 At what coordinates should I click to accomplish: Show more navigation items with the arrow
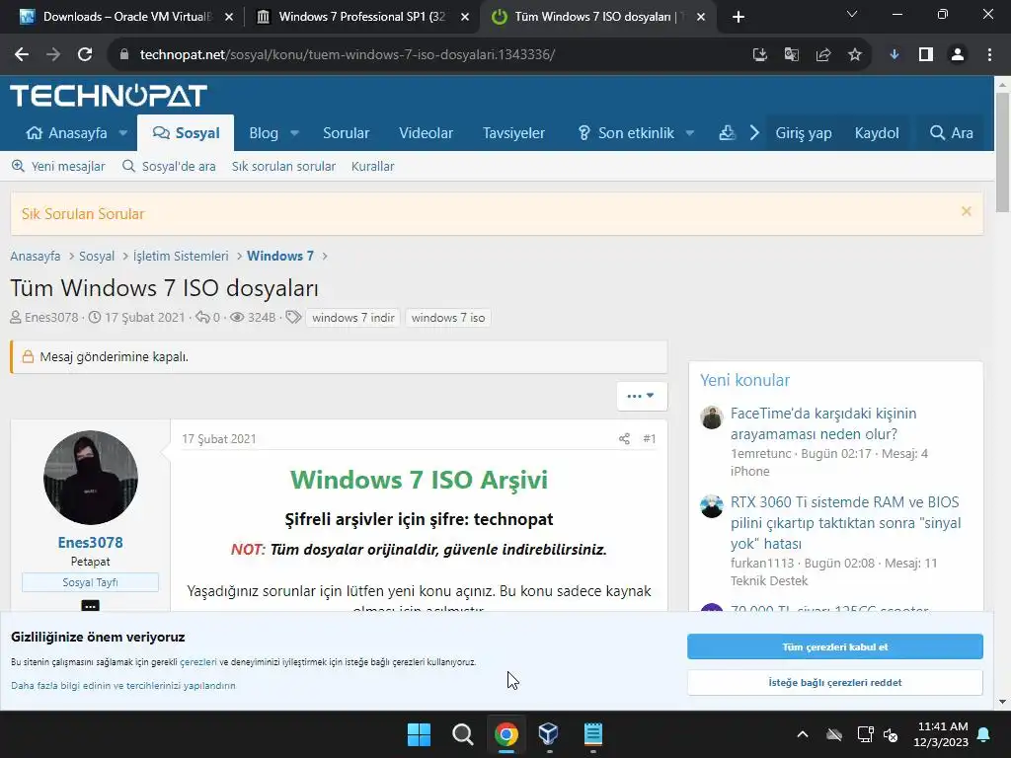[754, 133]
